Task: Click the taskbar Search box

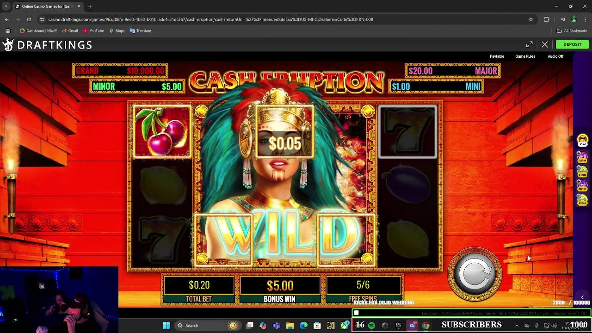Action: (x=208, y=326)
